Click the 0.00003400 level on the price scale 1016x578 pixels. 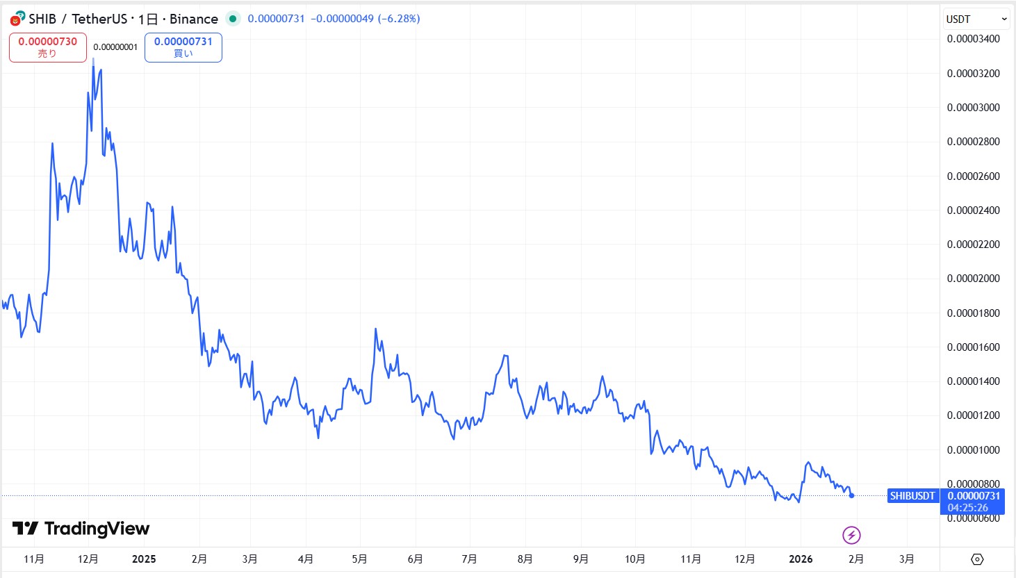[972, 39]
